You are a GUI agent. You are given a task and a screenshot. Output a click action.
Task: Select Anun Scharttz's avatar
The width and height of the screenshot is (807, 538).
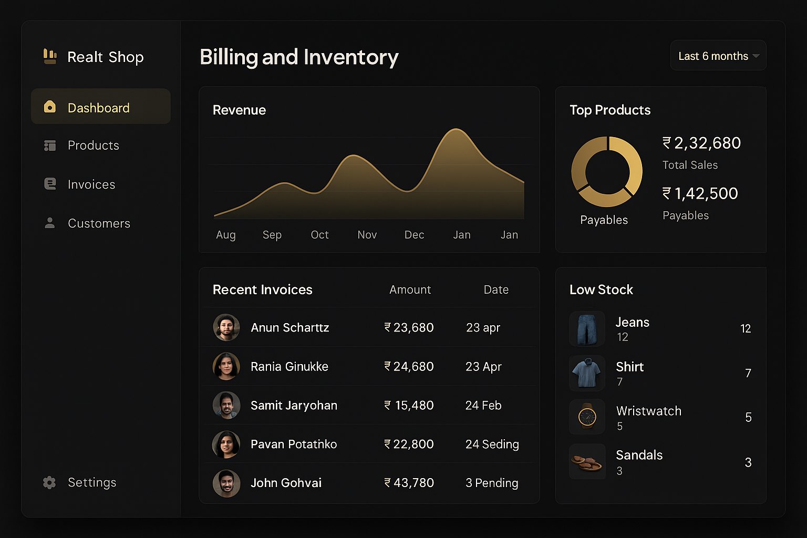point(226,327)
